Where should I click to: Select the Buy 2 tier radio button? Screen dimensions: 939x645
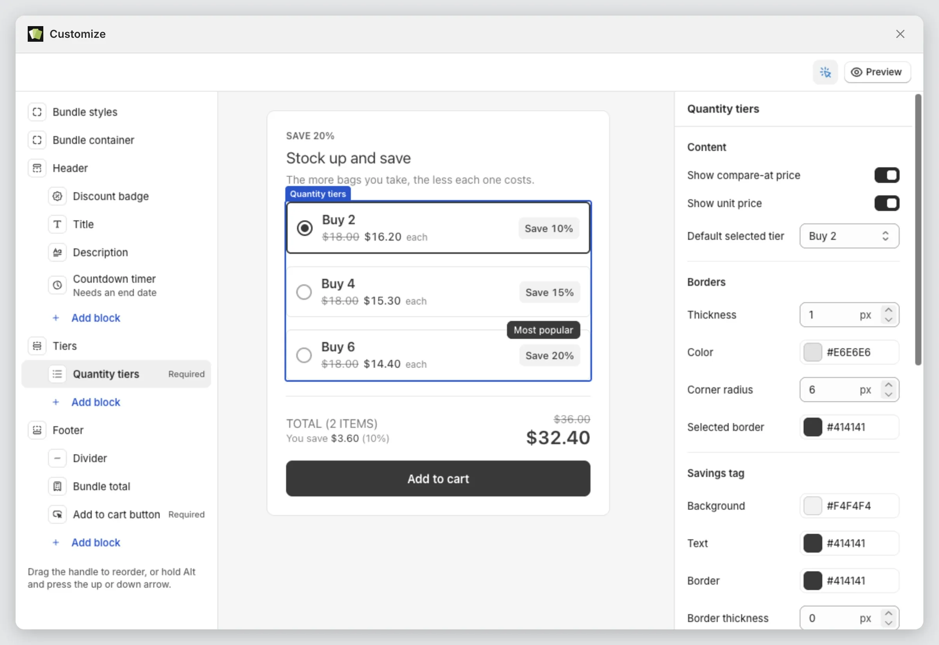click(x=304, y=228)
